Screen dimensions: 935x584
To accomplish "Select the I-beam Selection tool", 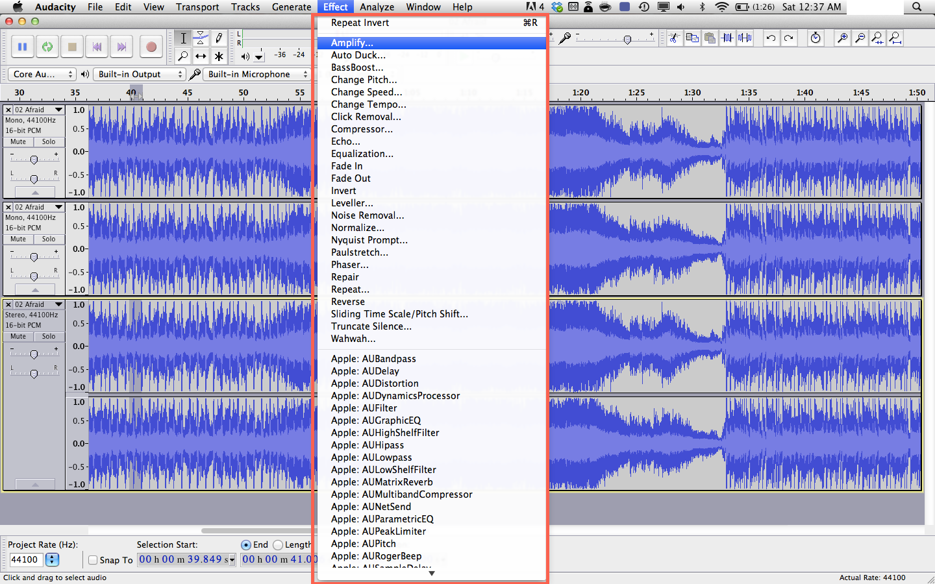I will coord(183,38).
